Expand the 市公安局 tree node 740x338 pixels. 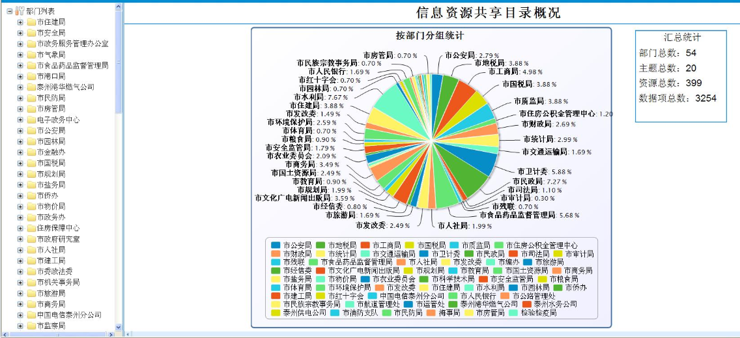(x=20, y=131)
